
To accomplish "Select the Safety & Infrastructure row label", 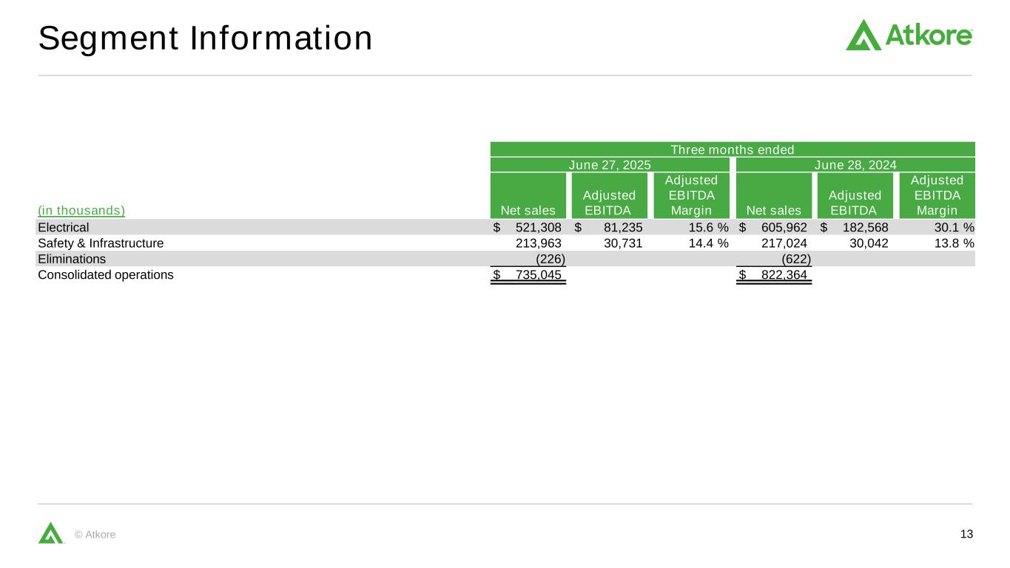I will [x=101, y=243].
